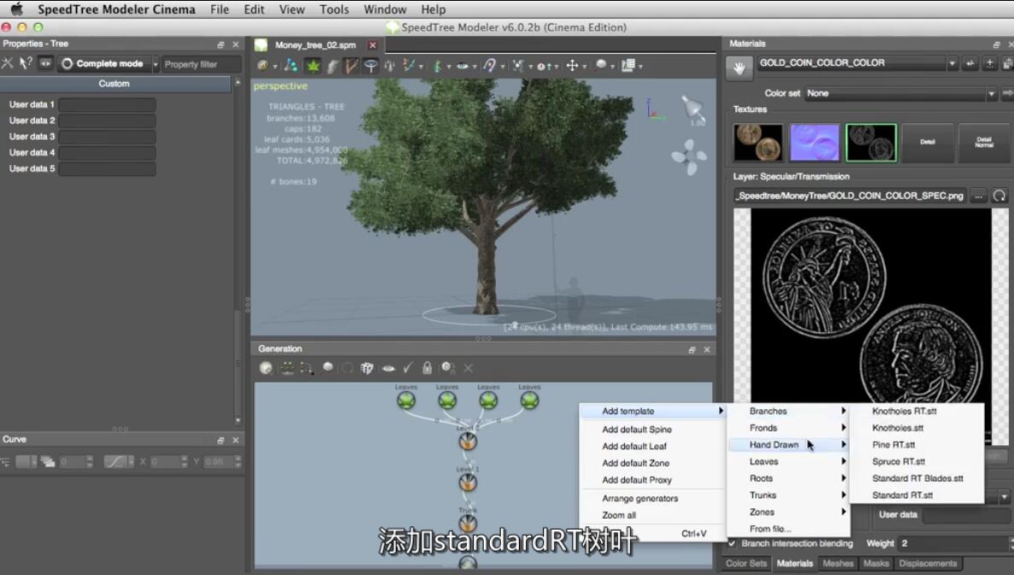The image size is (1014, 575).
Task: Click the User data 1 input field
Action: pos(107,105)
